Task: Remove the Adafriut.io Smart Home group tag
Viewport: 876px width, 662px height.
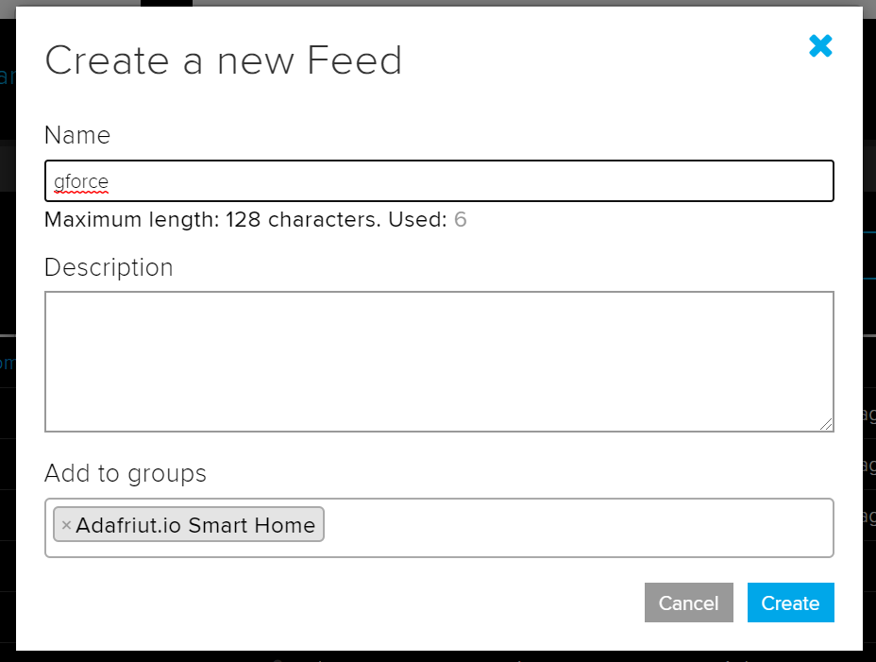Action: pyautogui.click(x=66, y=525)
